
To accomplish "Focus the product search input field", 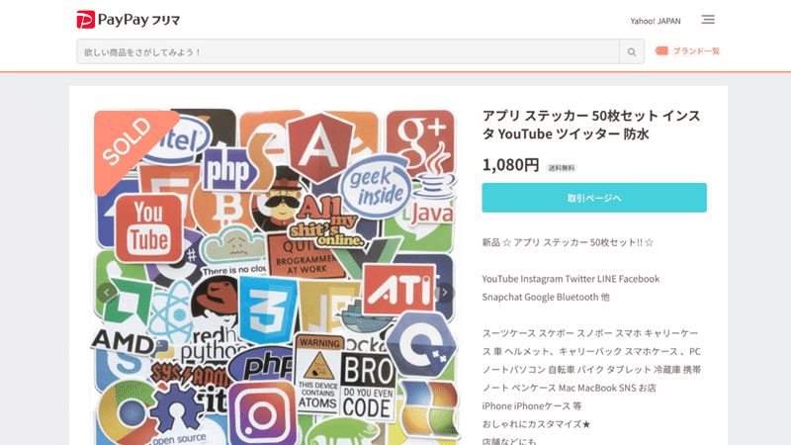I will coord(348,52).
